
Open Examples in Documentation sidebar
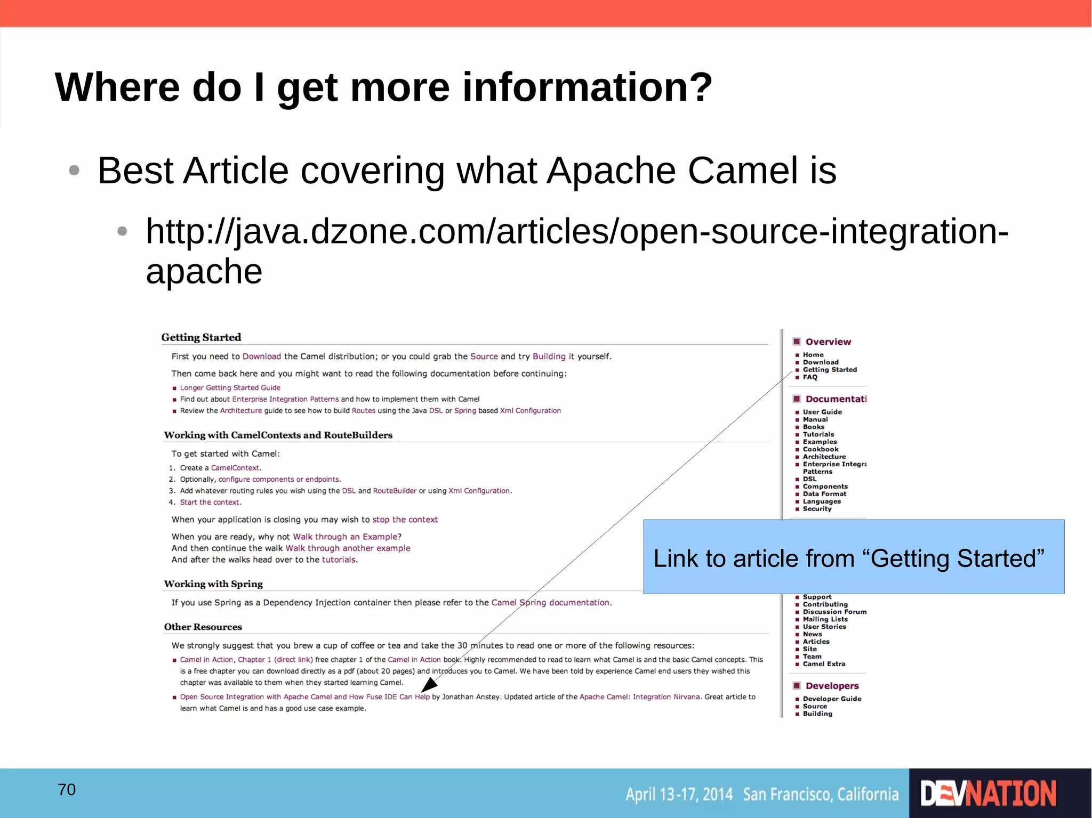click(820, 442)
